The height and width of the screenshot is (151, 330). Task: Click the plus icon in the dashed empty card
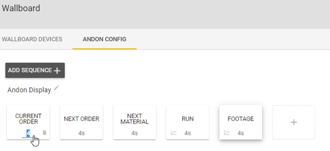[294, 123]
